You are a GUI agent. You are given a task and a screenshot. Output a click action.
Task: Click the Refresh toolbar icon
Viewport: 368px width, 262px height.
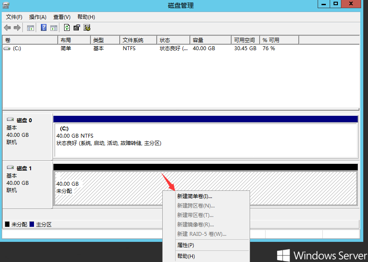tap(67, 27)
